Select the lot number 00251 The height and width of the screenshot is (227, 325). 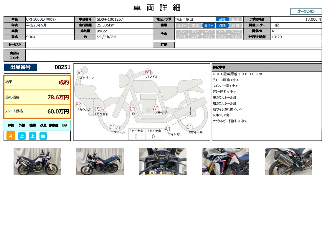point(62,67)
